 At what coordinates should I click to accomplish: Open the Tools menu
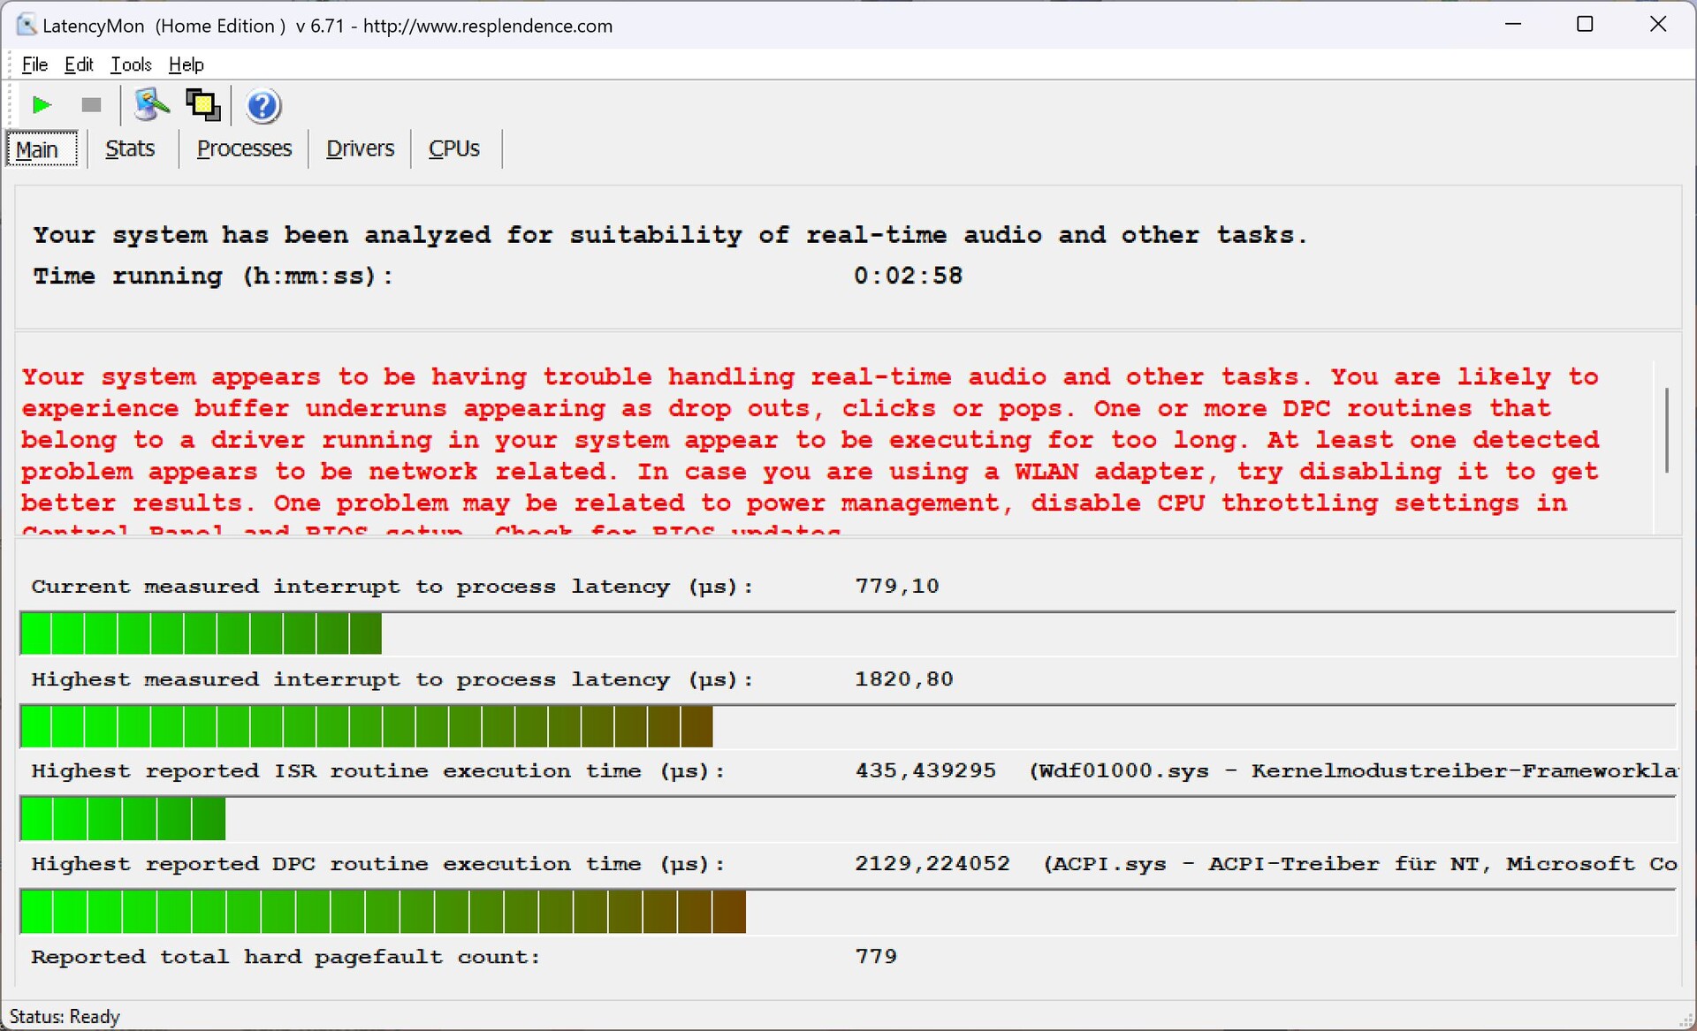click(x=131, y=64)
